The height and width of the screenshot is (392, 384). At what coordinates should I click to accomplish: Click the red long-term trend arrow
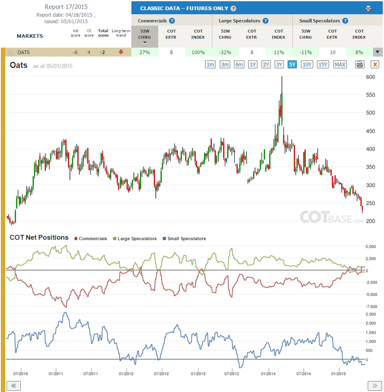coord(121,52)
